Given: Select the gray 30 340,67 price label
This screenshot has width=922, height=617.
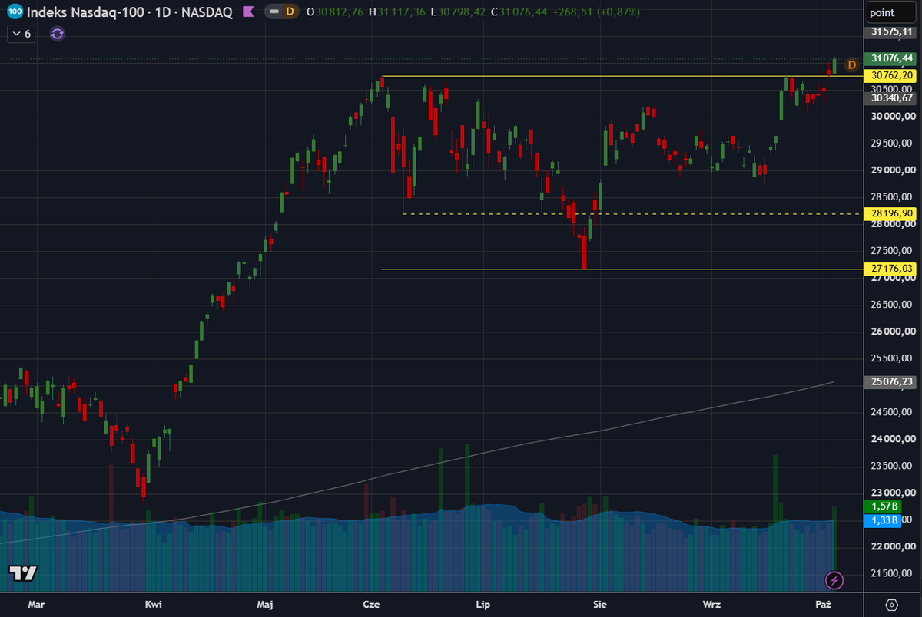Looking at the screenshot, I should click(x=890, y=97).
